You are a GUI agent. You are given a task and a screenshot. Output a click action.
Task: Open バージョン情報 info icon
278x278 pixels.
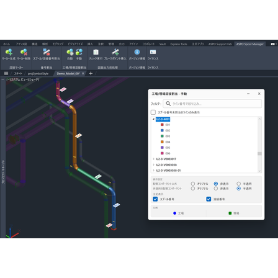tap(137, 52)
